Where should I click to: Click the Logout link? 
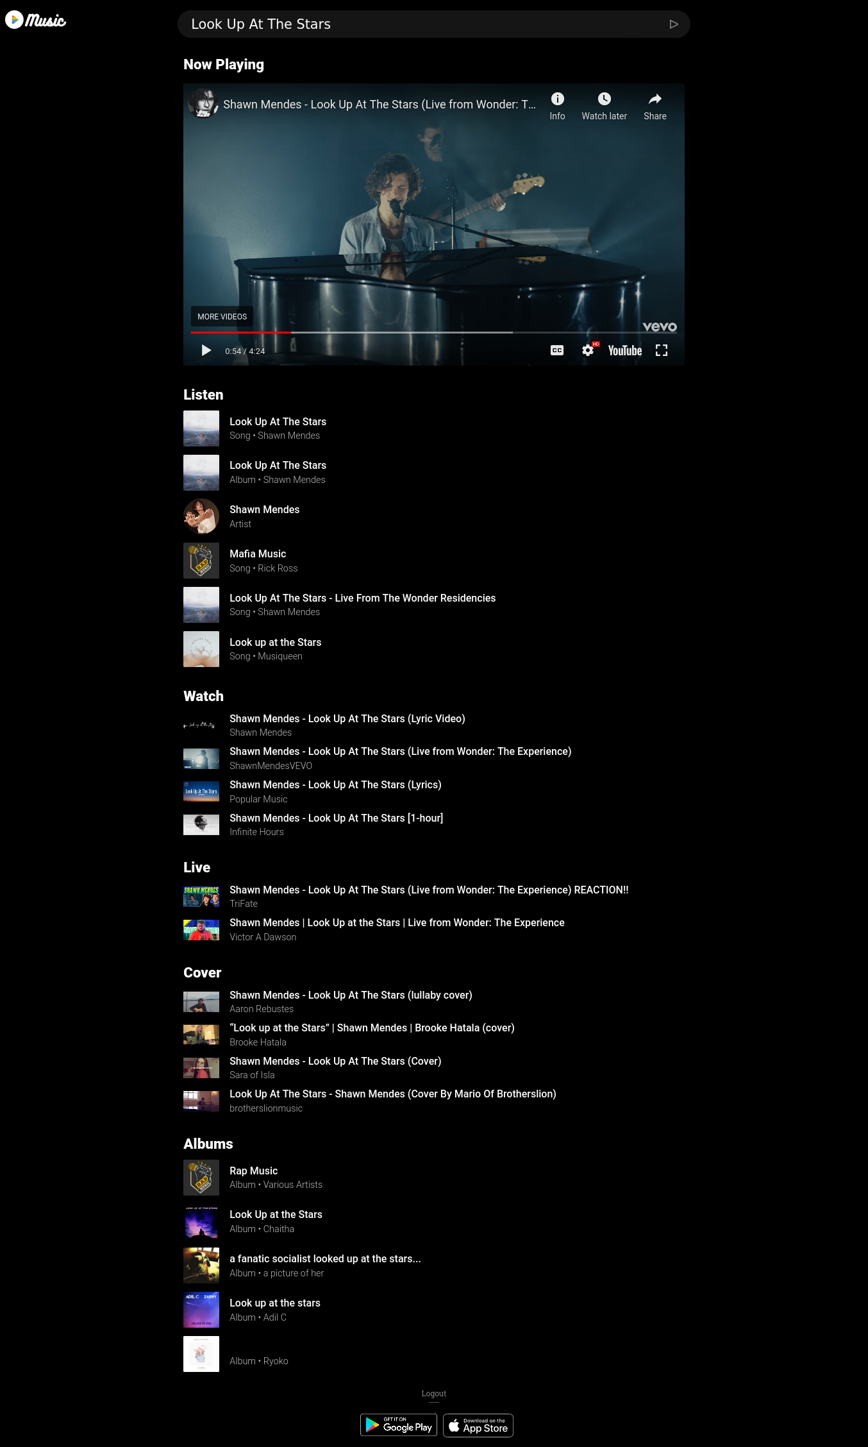pyautogui.click(x=434, y=1394)
